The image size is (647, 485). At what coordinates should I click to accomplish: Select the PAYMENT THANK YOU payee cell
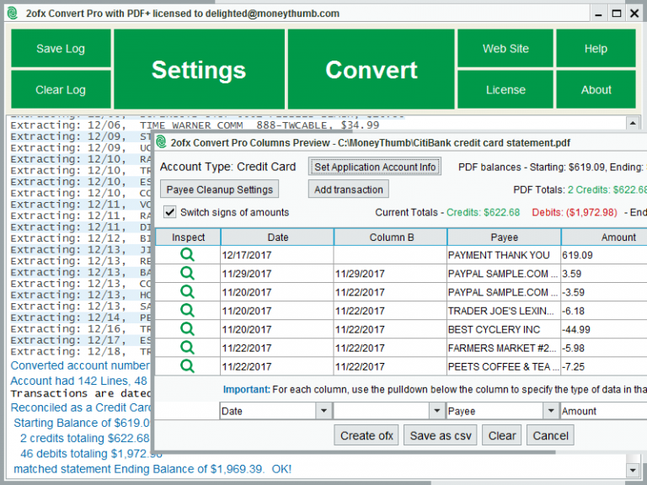[504, 255]
